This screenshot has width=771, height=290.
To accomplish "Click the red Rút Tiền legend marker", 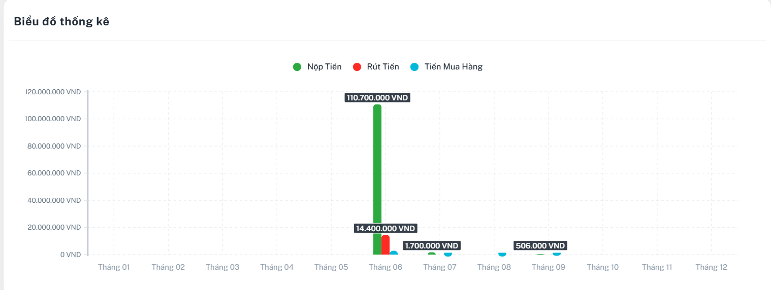I will (357, 67).
